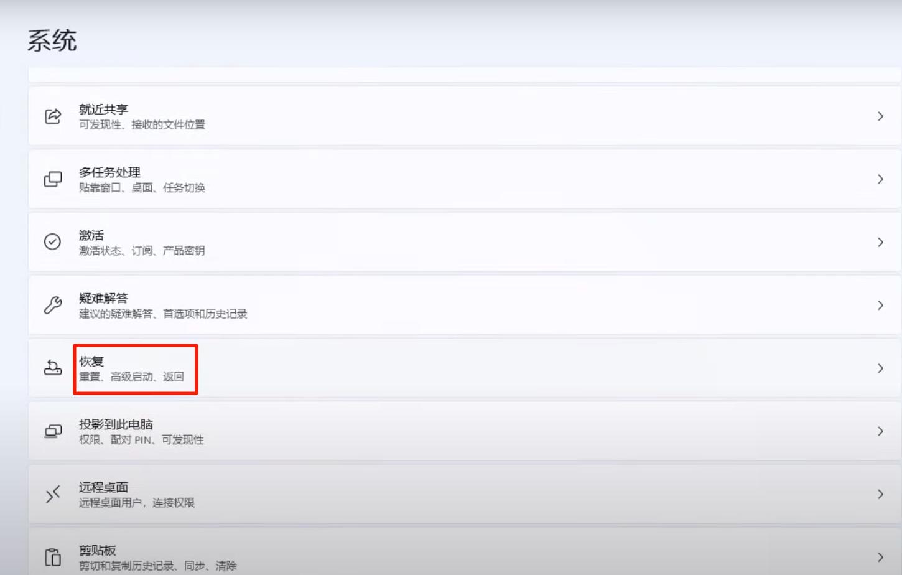Click the Activation (激活) checkmark icon
This screenshot has width=902, height=575.
point(53,242)
